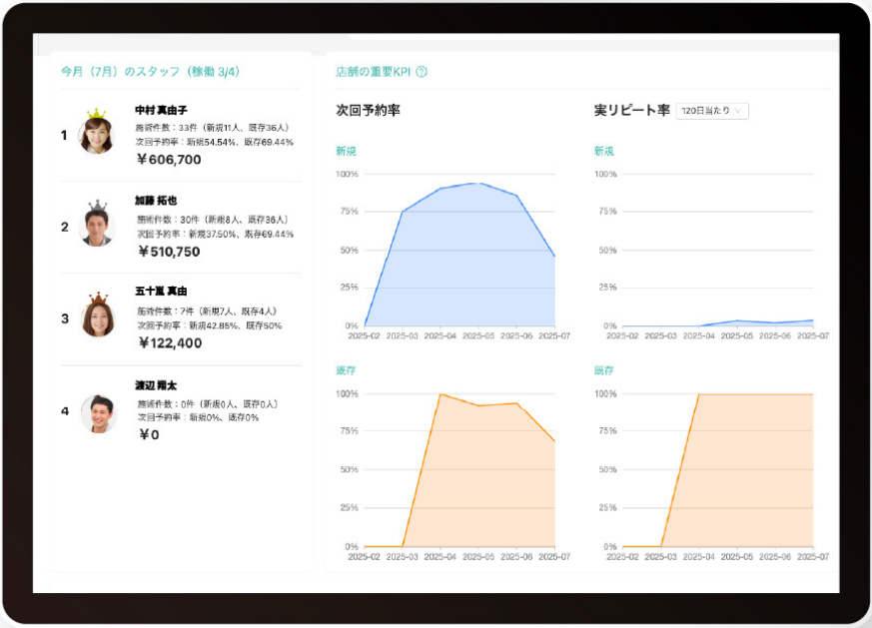Image resolution: width=872 pixels, height=628 pixels.
Task: Open the 120日当たり dropdown
Action: pos(712,111)
